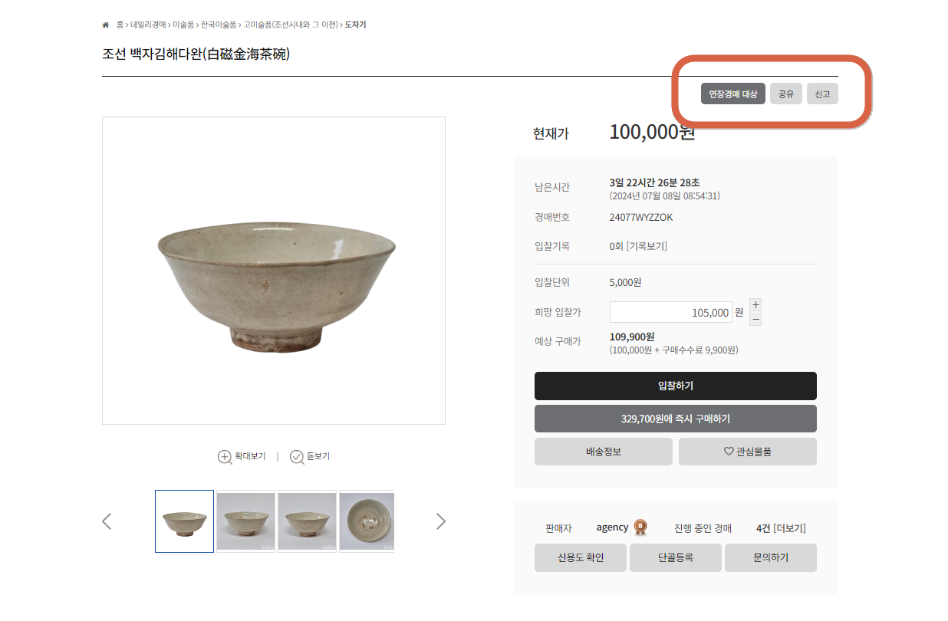
Task: View bid history via 기록보기
Action: pyautogui.click(x=647, y=246)
